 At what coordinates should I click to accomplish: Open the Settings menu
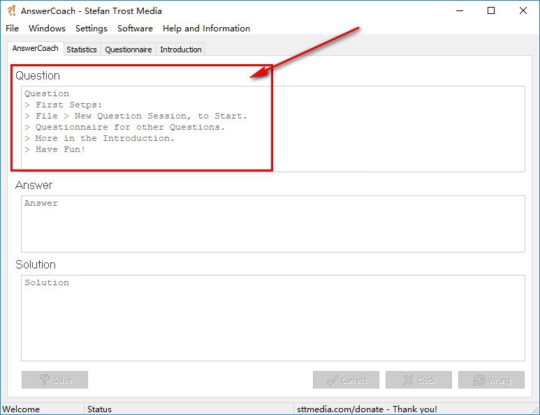point(92,28)
